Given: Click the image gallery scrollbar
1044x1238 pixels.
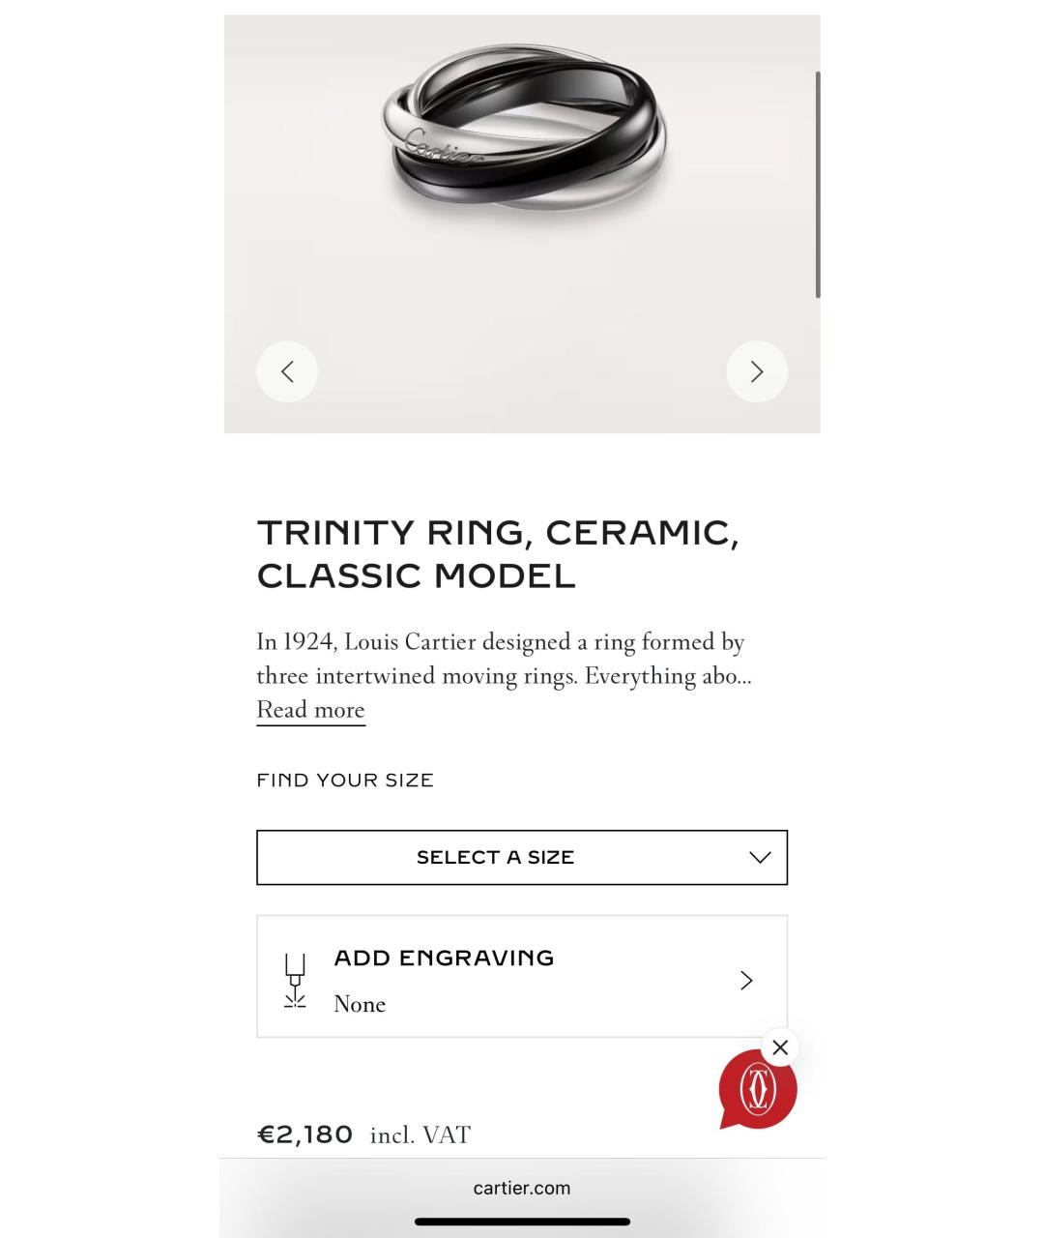Looking at the screenshot, I should pos(818,184).
